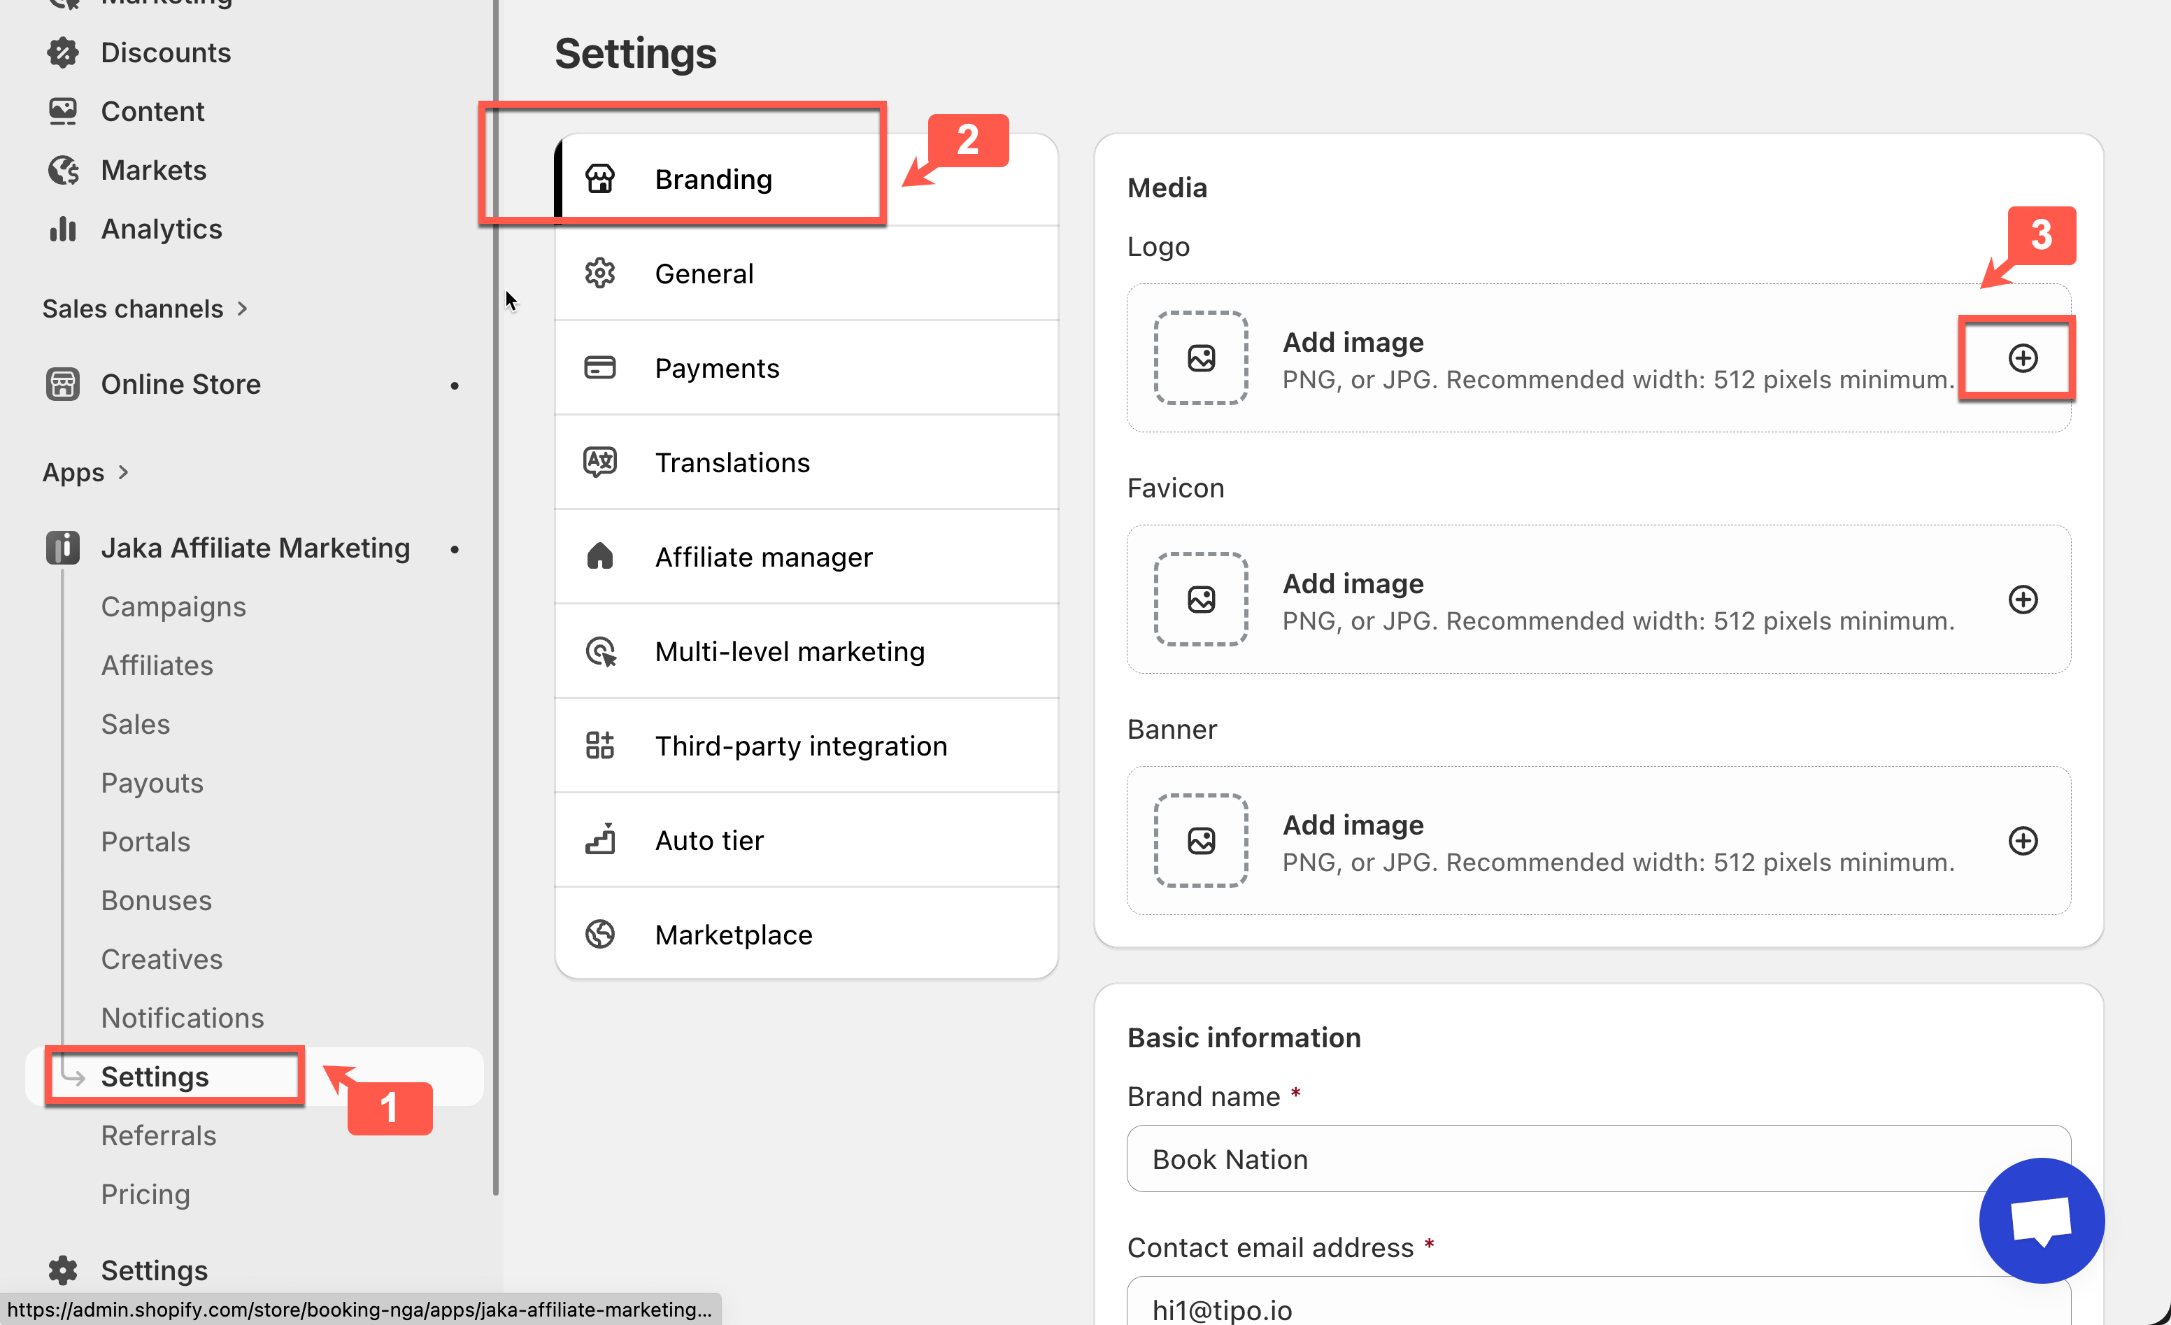Expand the Apps section chevron
2171x1325 pixels.
[123, 472]
